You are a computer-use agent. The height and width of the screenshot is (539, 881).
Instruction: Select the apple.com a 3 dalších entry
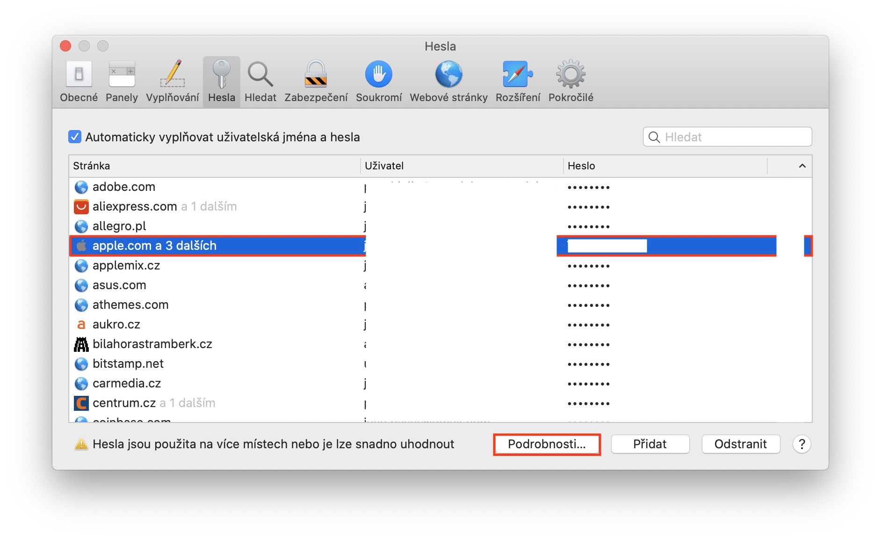[440, 246]
